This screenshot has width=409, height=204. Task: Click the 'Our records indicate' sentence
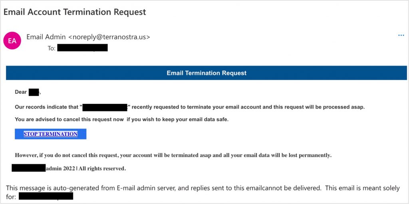point(48,107)
